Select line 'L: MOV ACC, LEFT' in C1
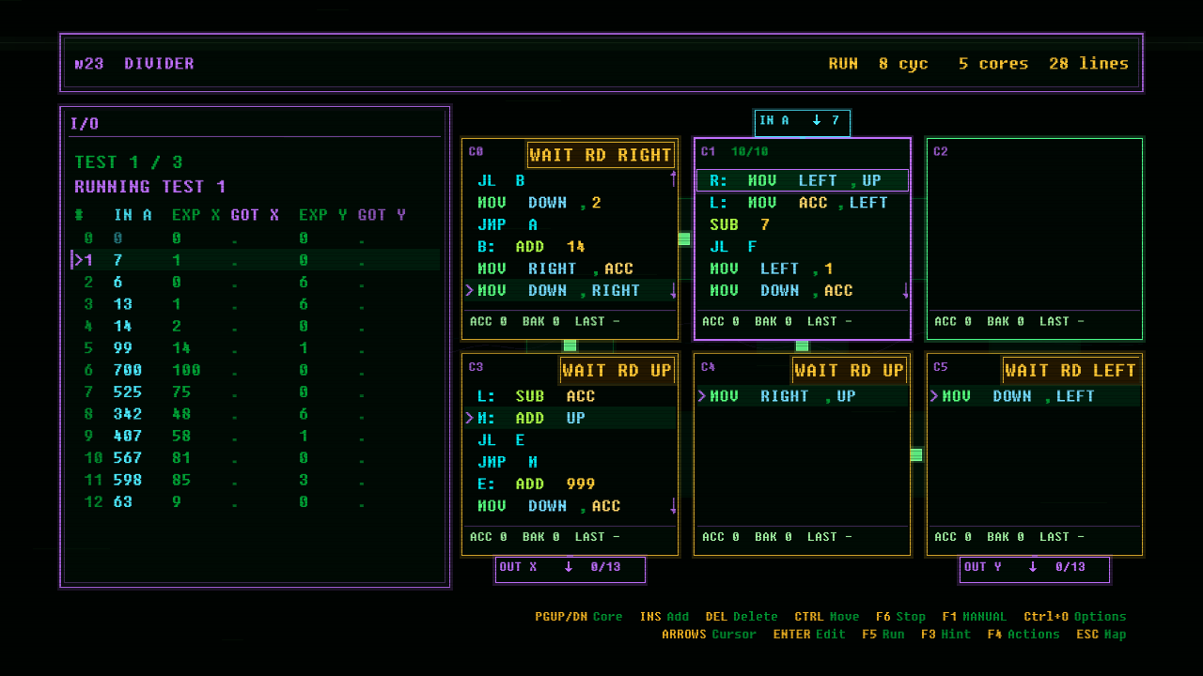1203x676 pixels. click(x=803, y=203)
